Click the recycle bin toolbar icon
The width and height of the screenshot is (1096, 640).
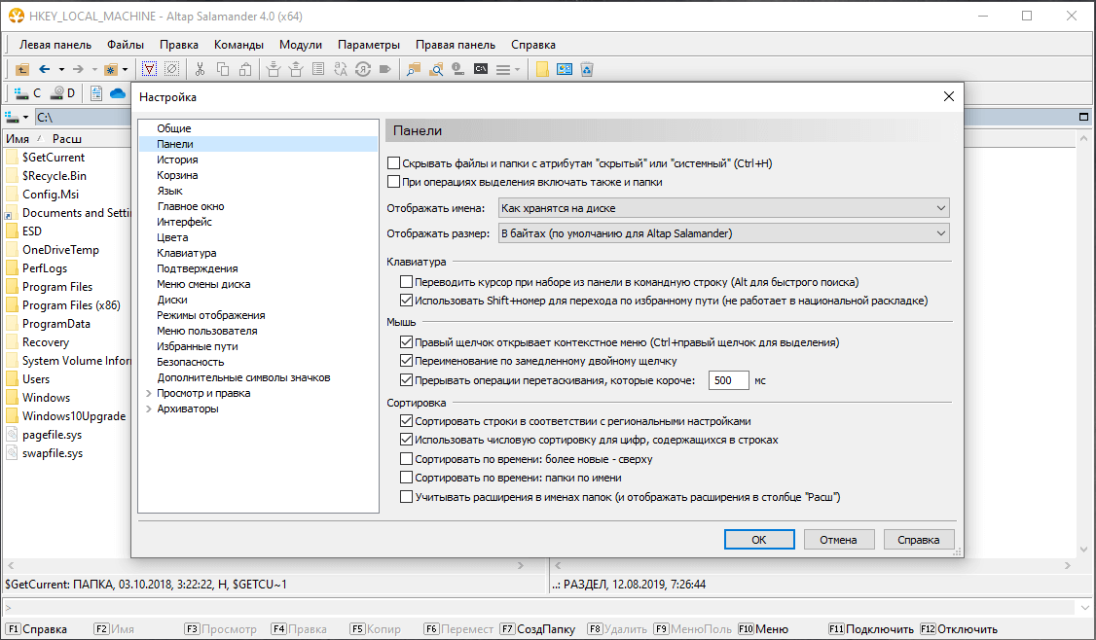[x=587, y=69]
